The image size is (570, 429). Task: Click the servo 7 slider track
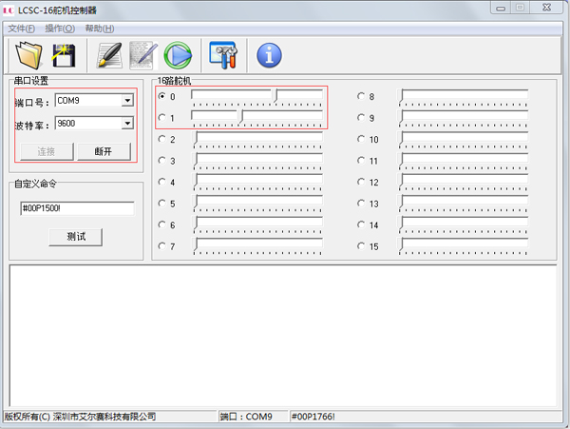(x=257, y=244)
